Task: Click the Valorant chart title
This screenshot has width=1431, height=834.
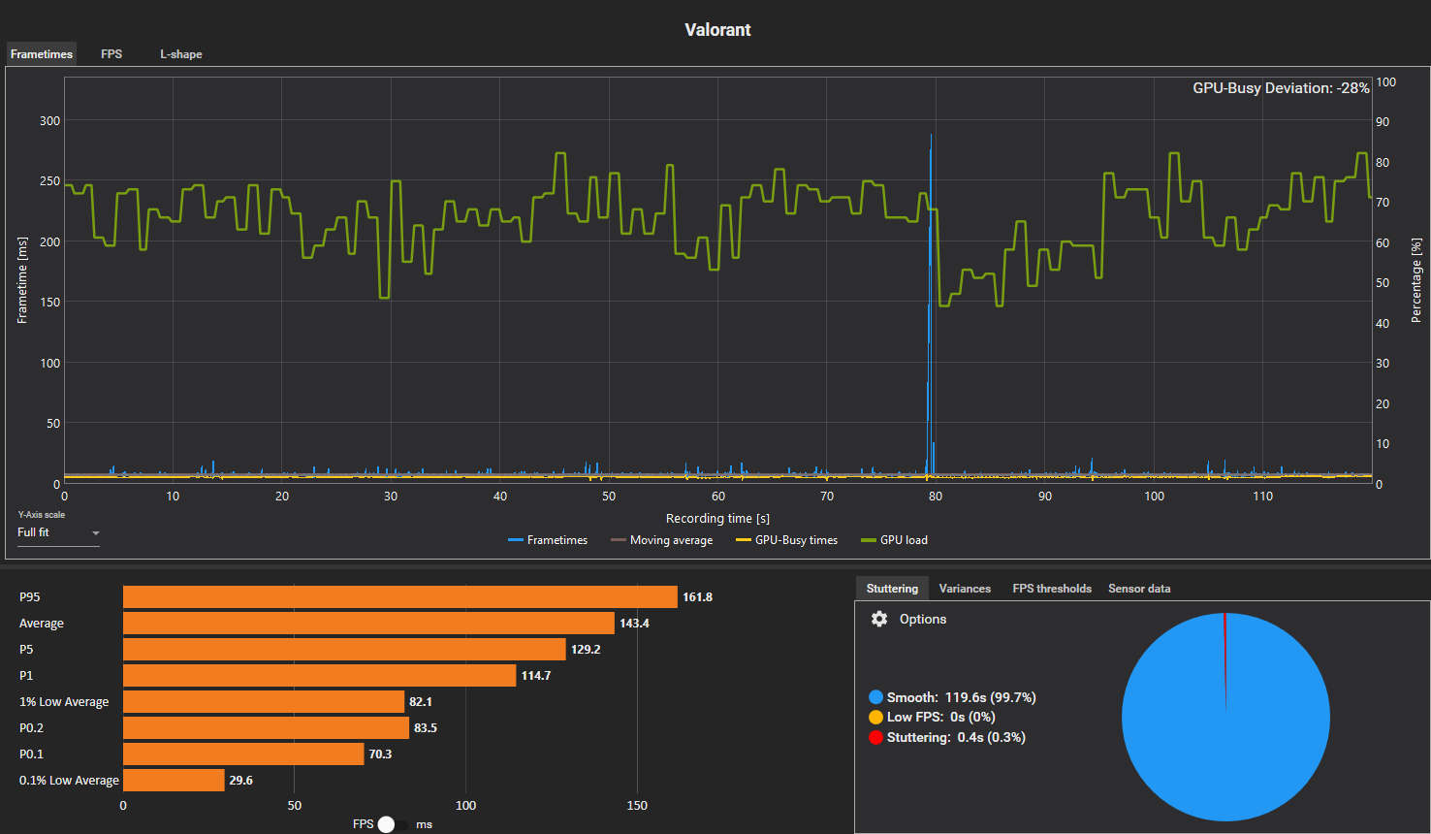Action: 717,30
